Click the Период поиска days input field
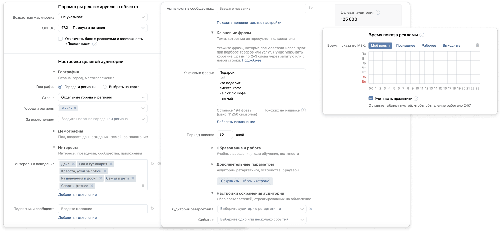Screen dimensions: 501x234 [225, 135]
